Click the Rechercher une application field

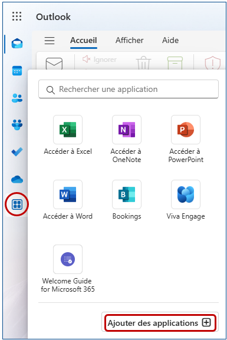(129, 89)
